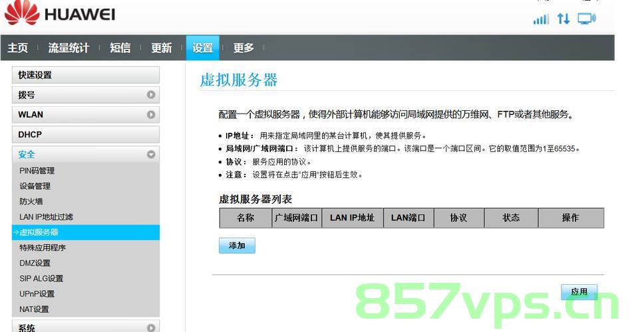Image resolution: width=630 pixels, height=332 pixels.
Task: Click the 添加 button
Action: pyautogui.click(x=237, y=246)
